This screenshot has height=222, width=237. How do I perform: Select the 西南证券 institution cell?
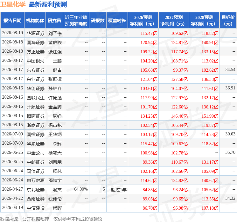click(x=36, y=199)
